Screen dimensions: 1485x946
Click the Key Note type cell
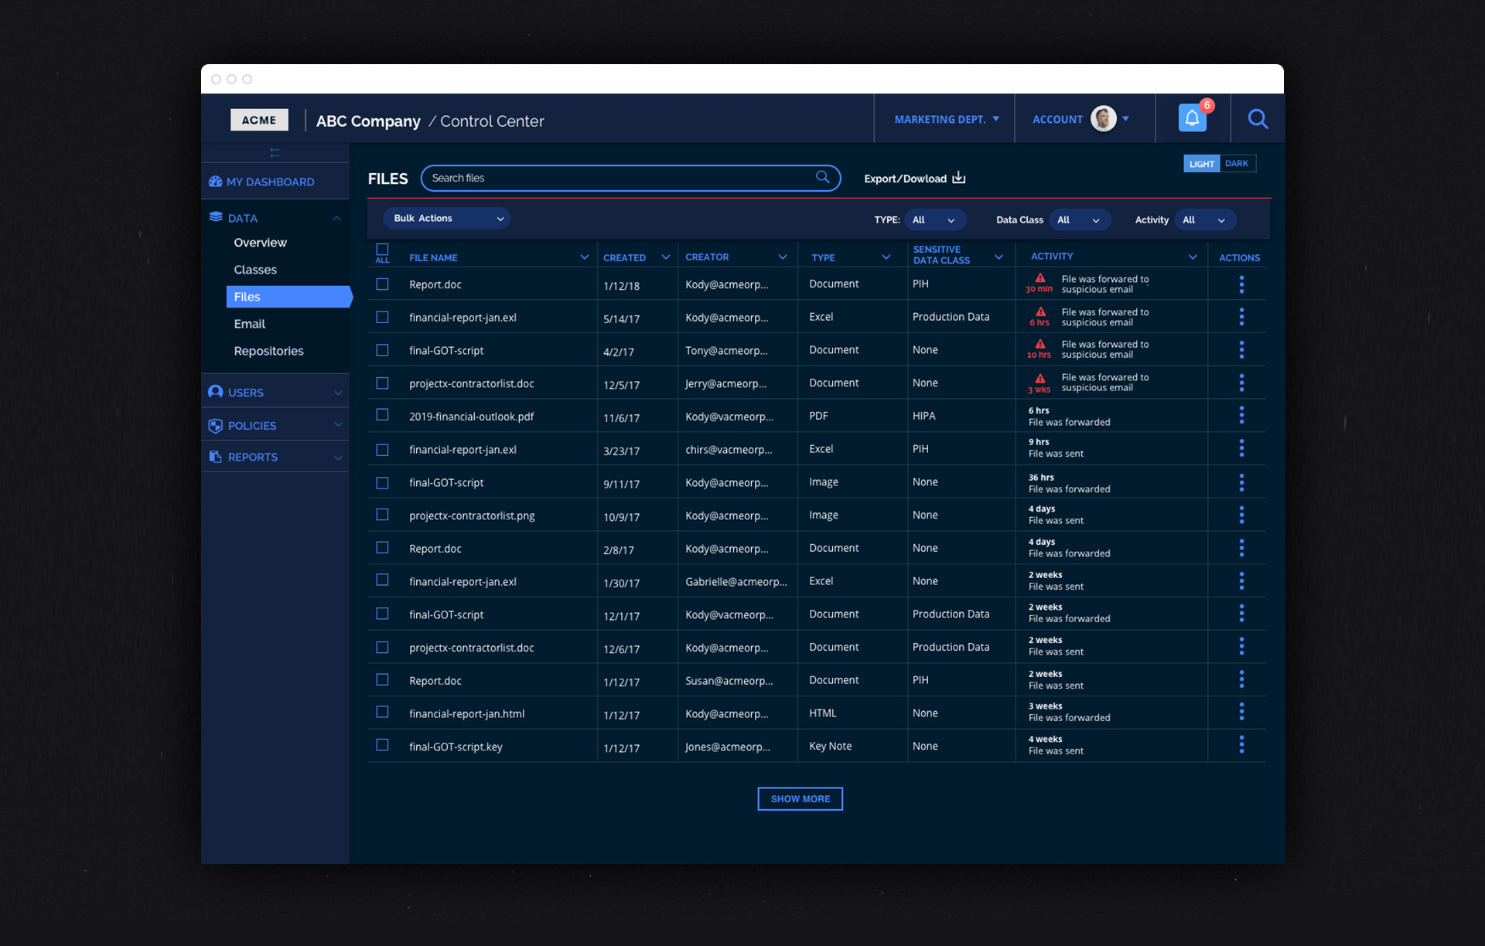pos(830,746)
